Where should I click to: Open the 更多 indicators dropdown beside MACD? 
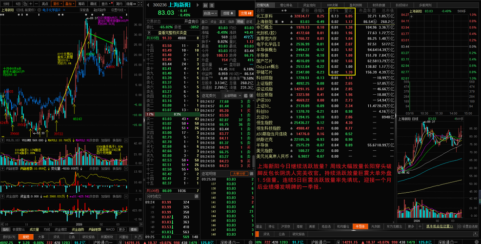click(122, 229)
